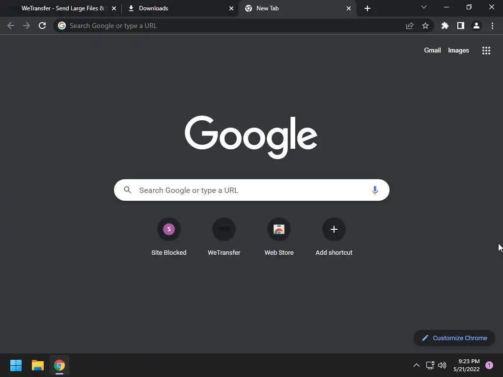
Task: Open the notification badge in the taskbar
Action: point(489,365)
